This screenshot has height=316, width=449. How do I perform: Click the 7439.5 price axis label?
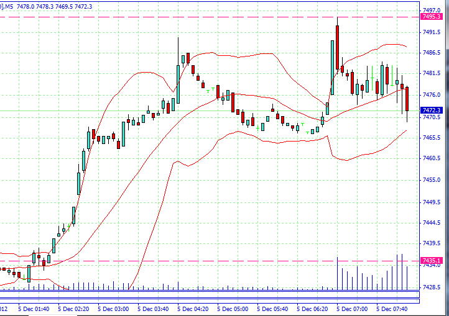(432, 243)
